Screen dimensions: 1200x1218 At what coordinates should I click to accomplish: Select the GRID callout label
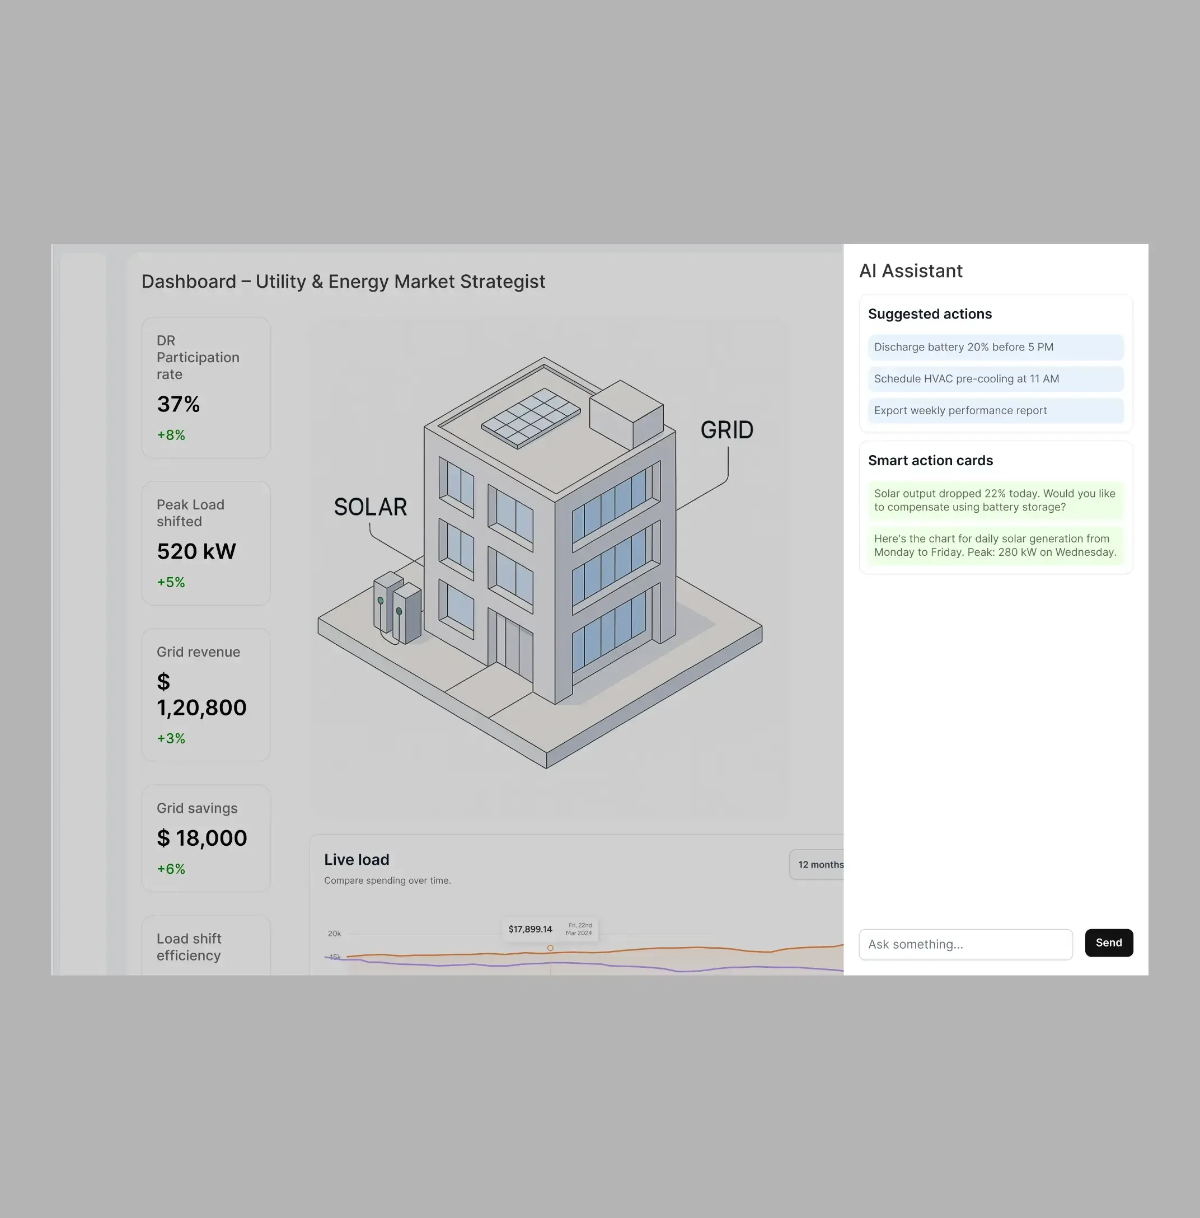(726, 430)
